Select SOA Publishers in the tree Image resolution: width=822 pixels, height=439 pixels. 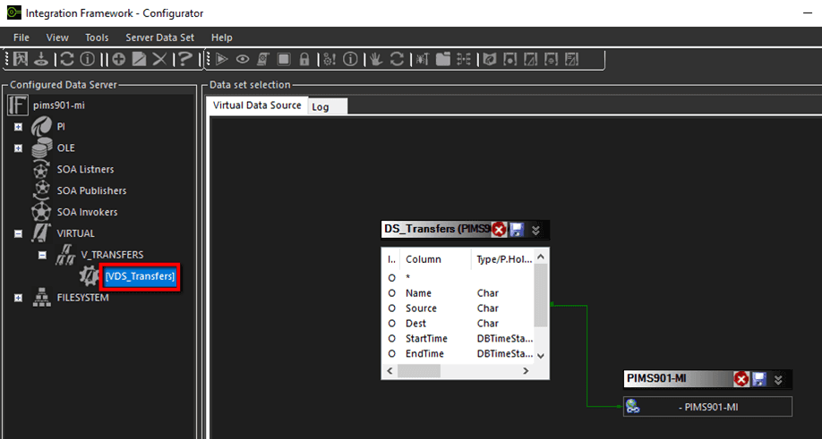[91, 191]
